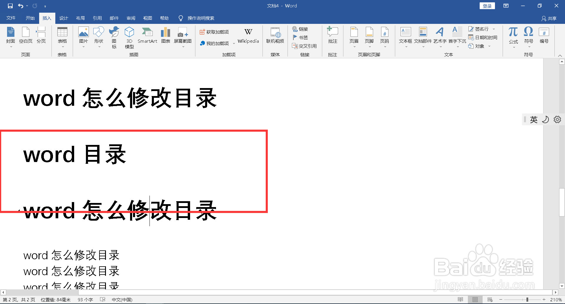Get add-ins (获取加载项)
The width and height of the screenshot is (565, 304).
[x=214, y=32]
